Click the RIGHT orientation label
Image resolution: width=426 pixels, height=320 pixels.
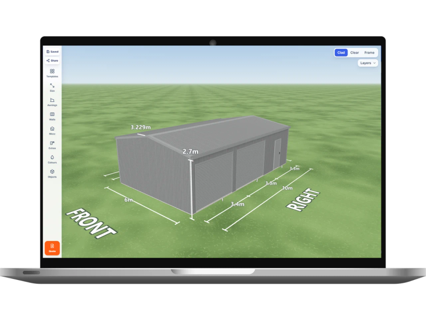(303, 199)
